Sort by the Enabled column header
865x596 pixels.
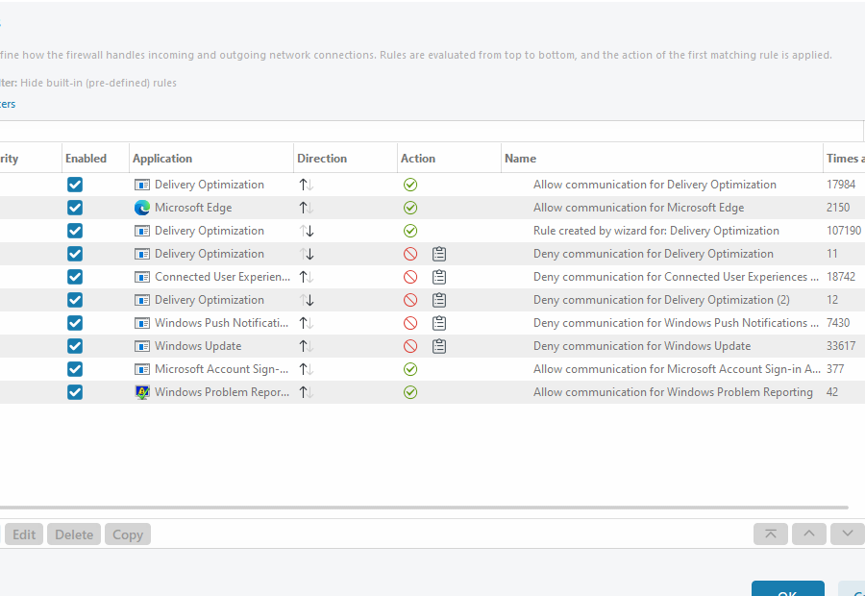[x=95, y=159]
